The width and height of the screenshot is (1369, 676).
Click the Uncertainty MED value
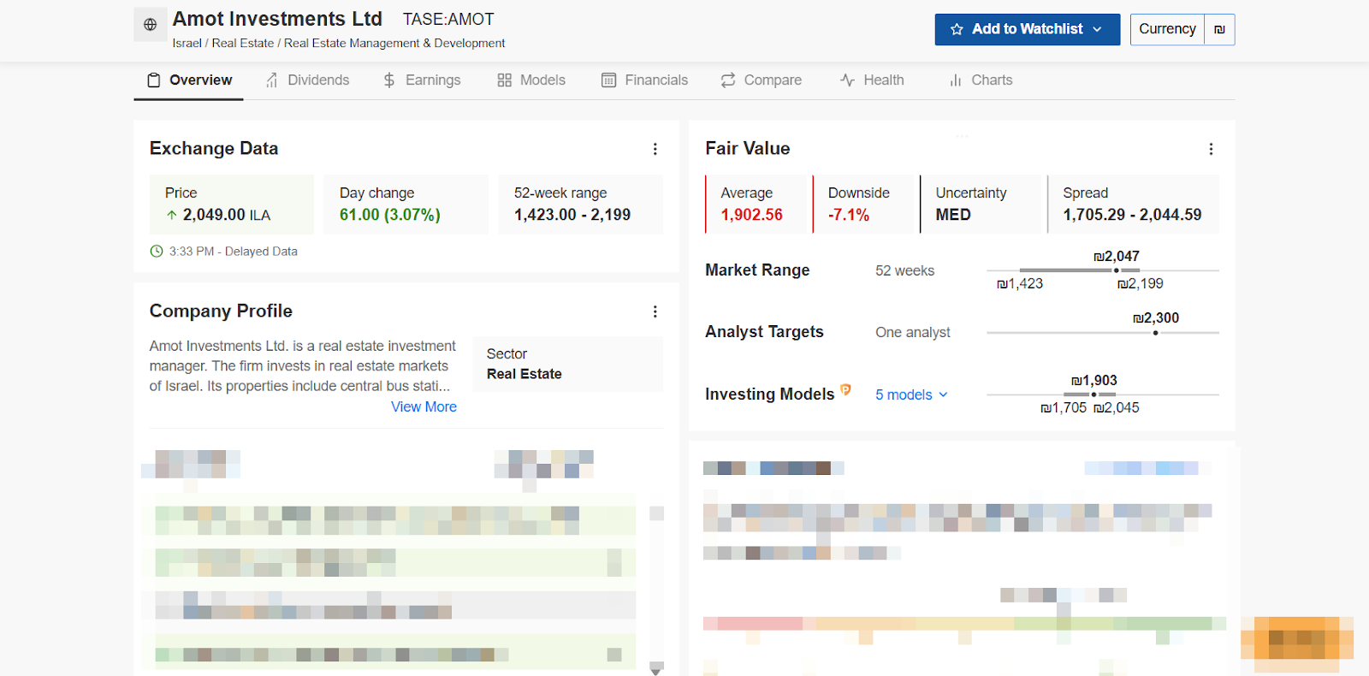tap(953, 215)
